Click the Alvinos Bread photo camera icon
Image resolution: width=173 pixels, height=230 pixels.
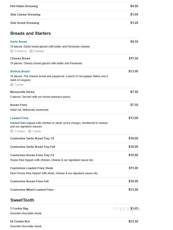[x=12, y=85]
